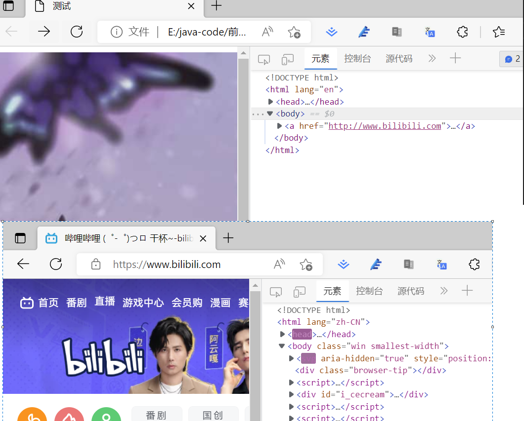Image resolution: width=524 pixels, height=421 pixels.
Task: Open 源代码 tab in top DevTools
Action: (399, 59)
